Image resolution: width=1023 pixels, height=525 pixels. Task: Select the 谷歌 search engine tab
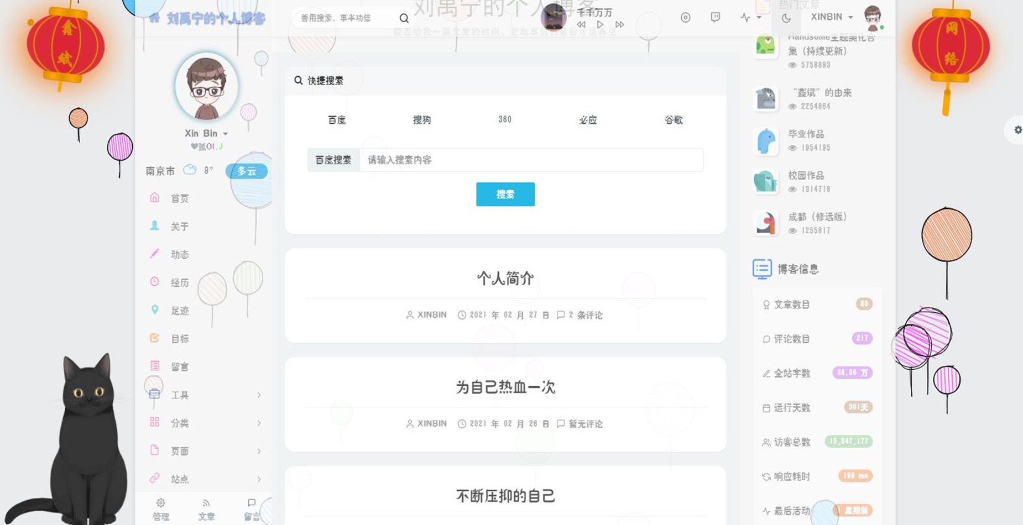(x=673, y=120)
